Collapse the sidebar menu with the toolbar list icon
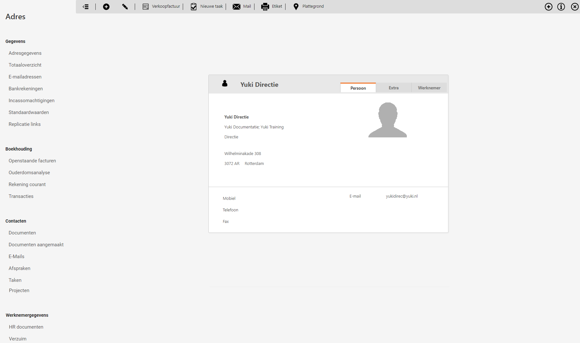This screenshot has width=580, height=343. click(85, 6)
